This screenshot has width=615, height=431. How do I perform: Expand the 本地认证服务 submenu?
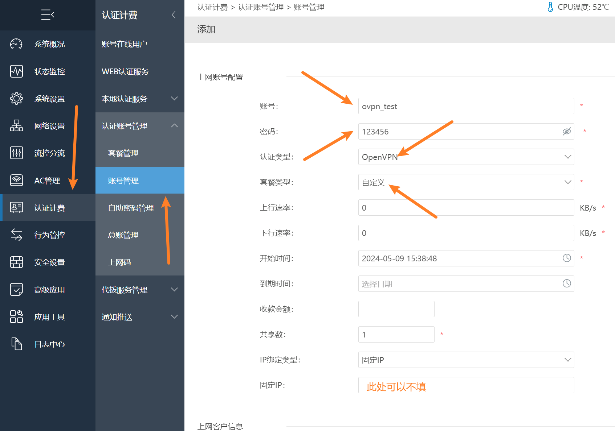pos(140,99)
